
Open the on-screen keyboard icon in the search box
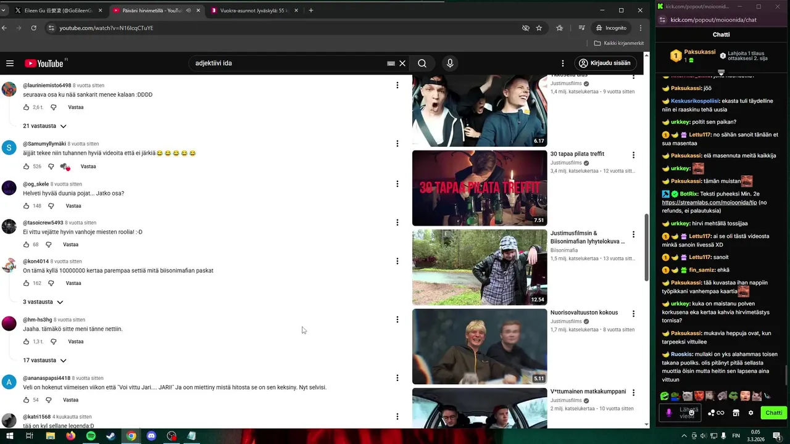(x=391, y=63)
